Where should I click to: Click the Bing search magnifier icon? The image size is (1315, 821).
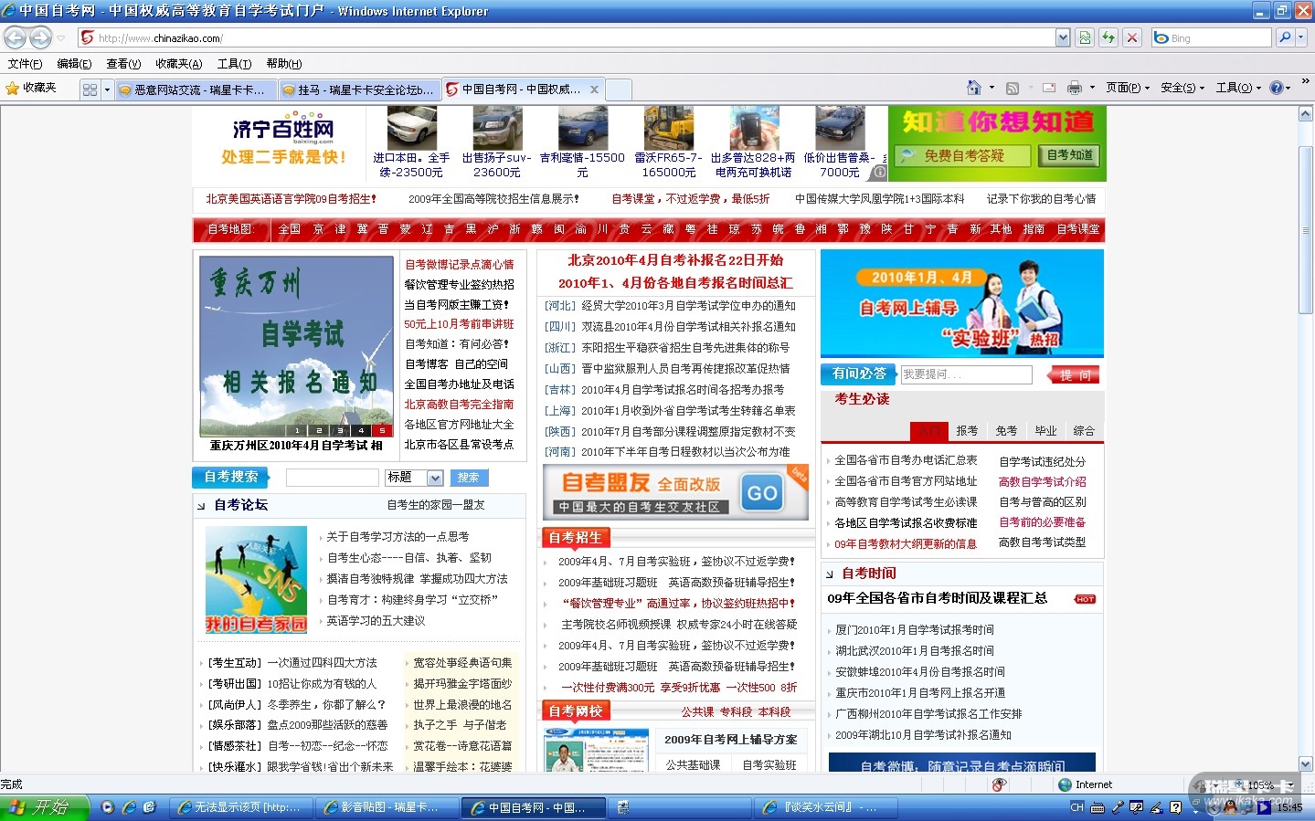1285,37
